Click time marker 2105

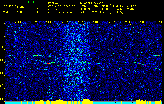pyautogui.click(x=81, y=22)
